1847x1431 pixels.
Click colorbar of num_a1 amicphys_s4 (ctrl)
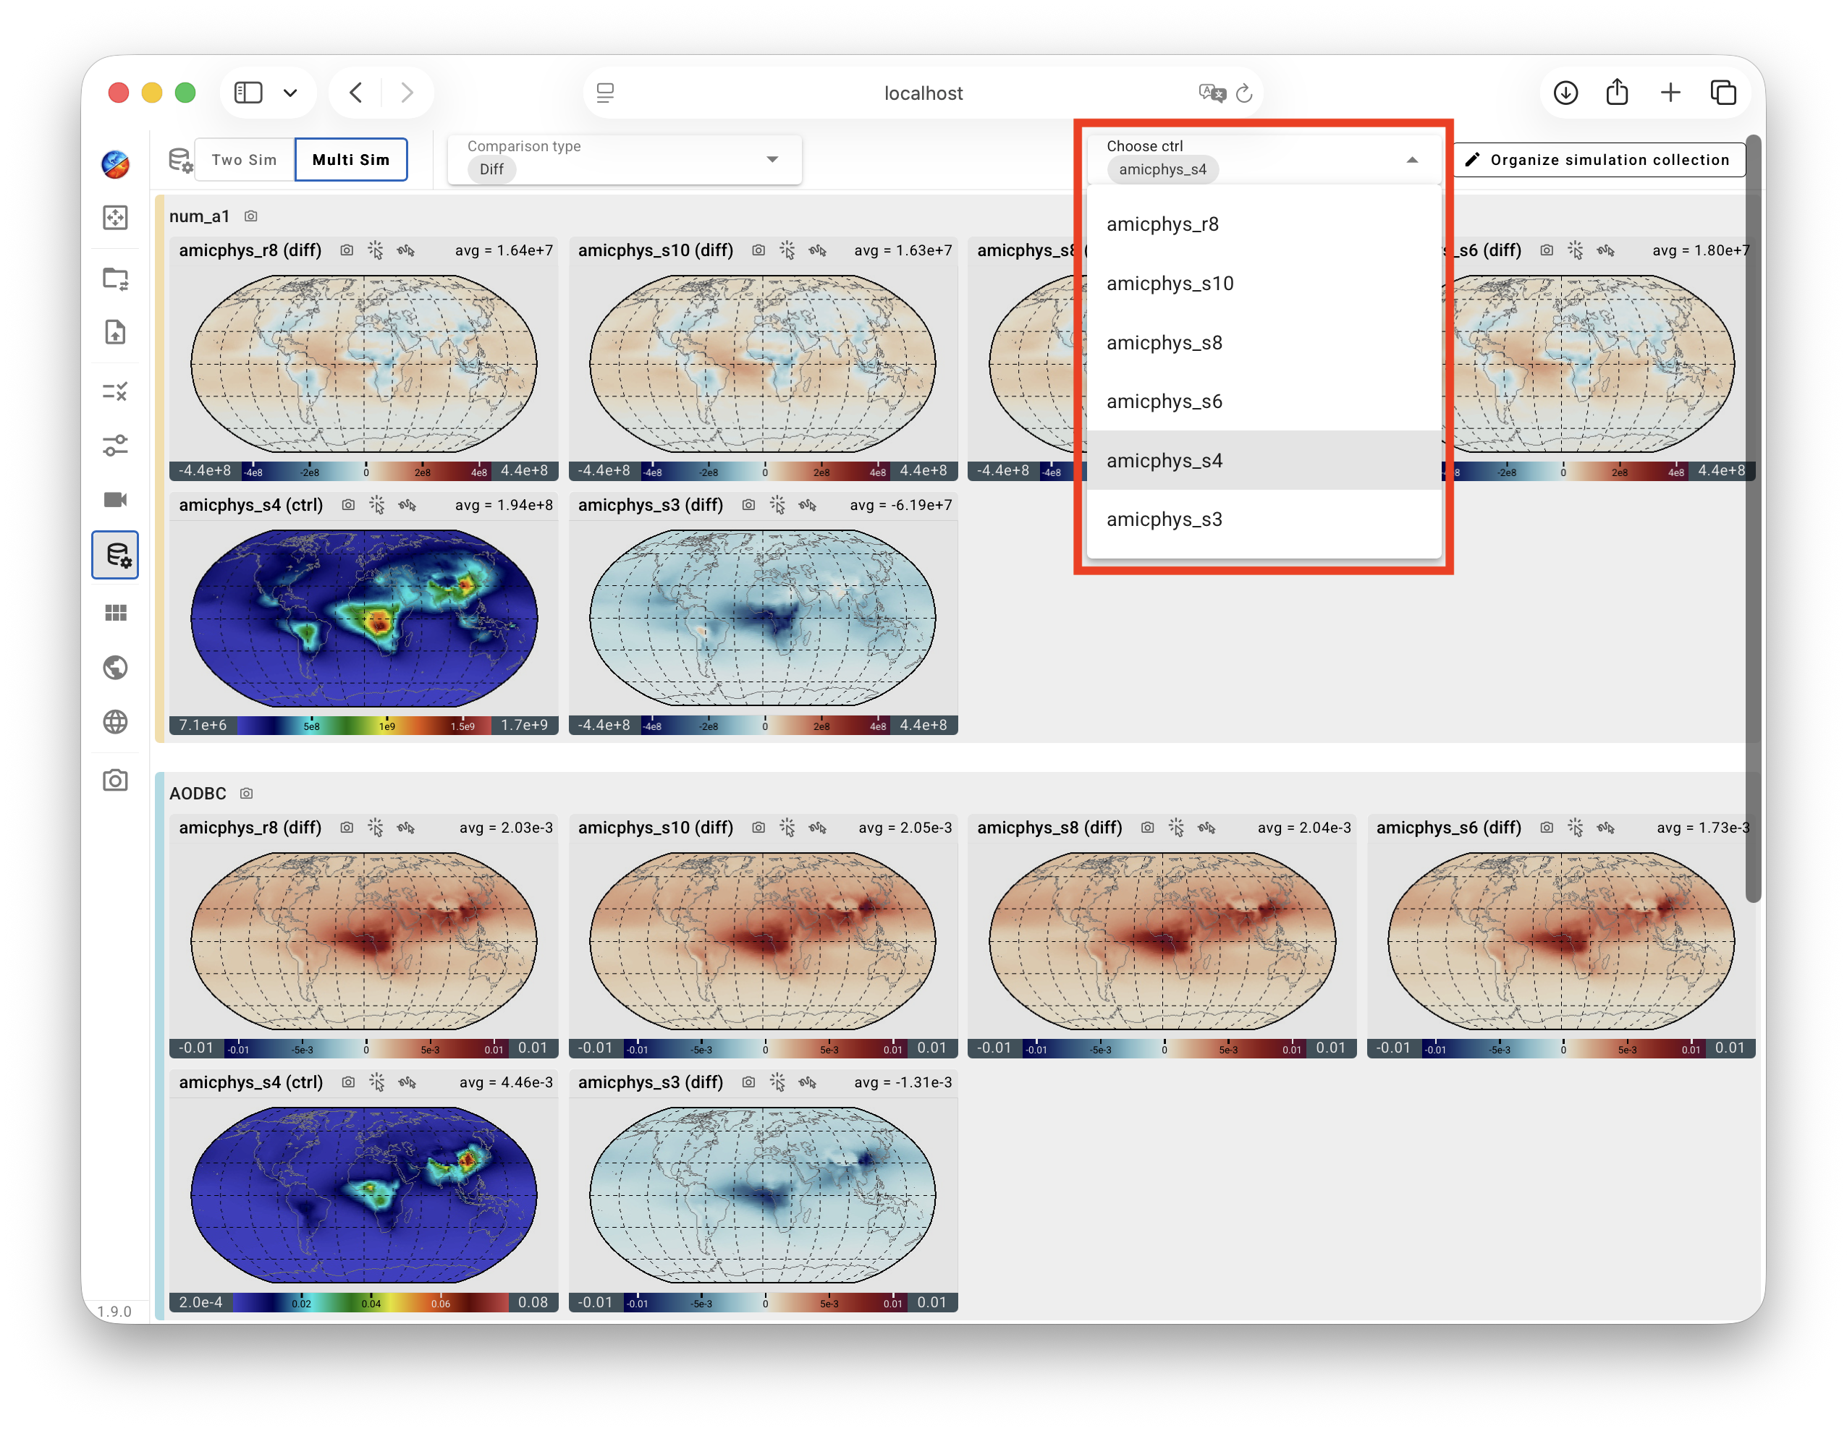(365, 725)
